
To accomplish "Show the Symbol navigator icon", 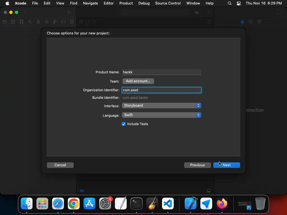I will [x=21, y=22].
